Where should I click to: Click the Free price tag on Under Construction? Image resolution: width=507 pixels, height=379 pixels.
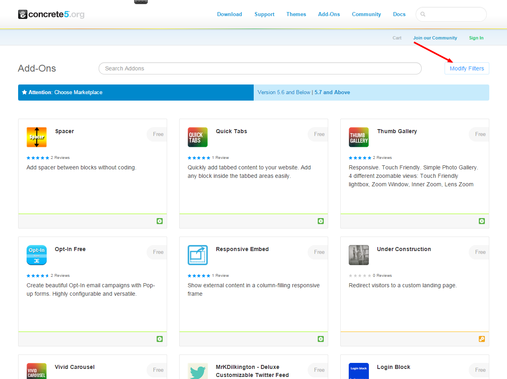[479, 252]
